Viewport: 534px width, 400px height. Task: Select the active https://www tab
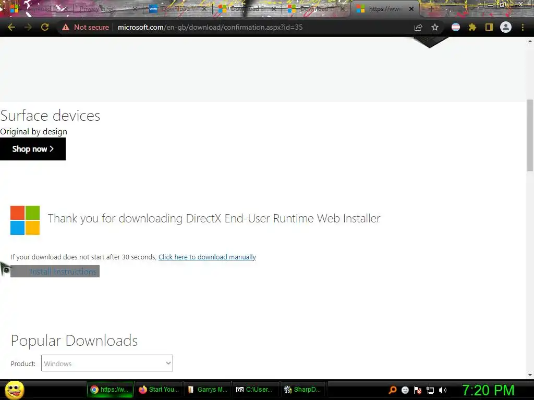pos(385,9)
